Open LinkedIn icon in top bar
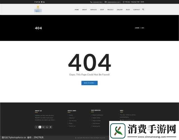This screenshot has width=179, height=140. click(44, 2)
